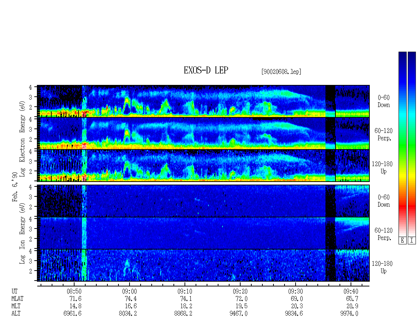417x323 pixels.
Task: Click the electron 0-60 Down spectrogram panel
Action: [x=203, y=101]
